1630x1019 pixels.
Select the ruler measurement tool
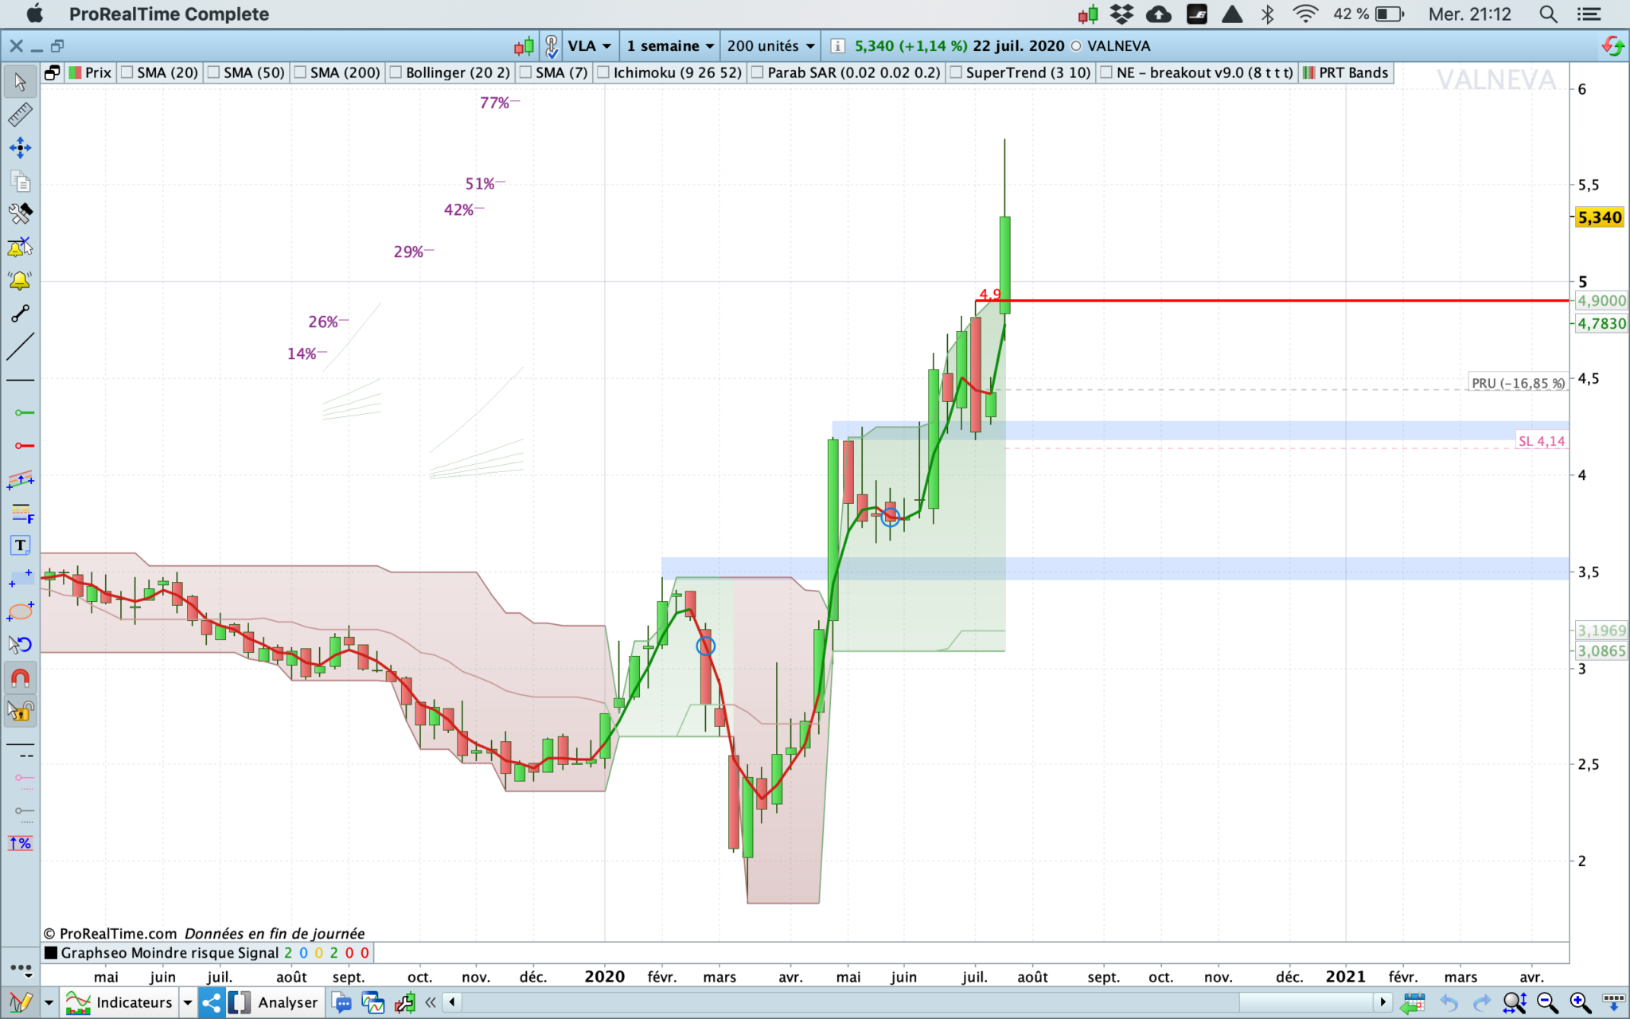20,115
